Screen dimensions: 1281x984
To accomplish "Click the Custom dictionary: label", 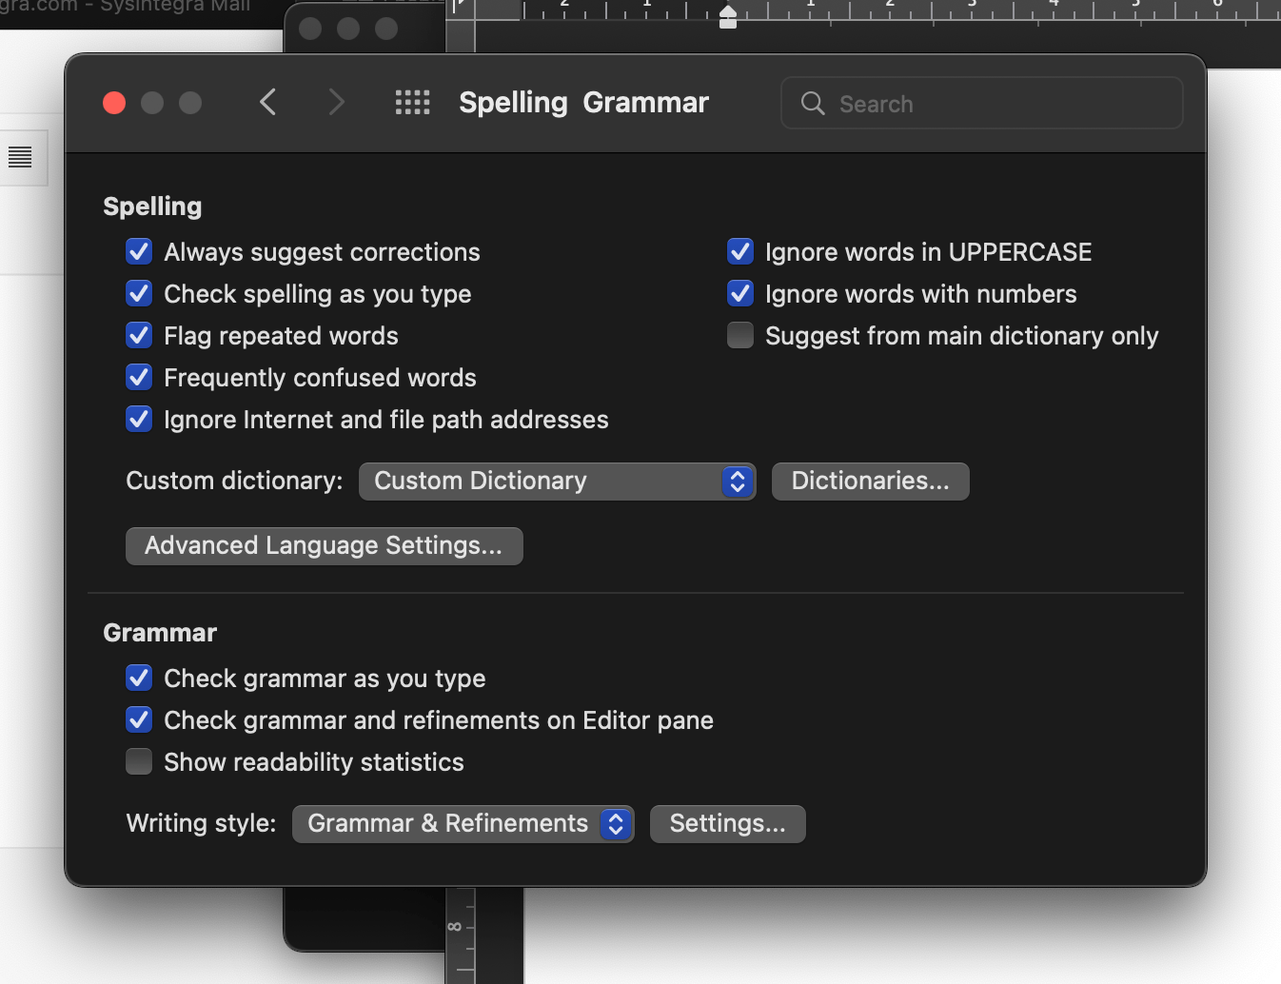I will 234,481.
